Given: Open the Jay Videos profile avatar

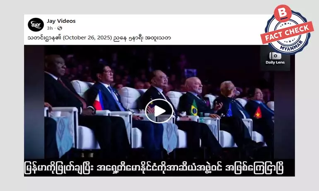Looking at the screenshot, I should (x=36, y=25).
